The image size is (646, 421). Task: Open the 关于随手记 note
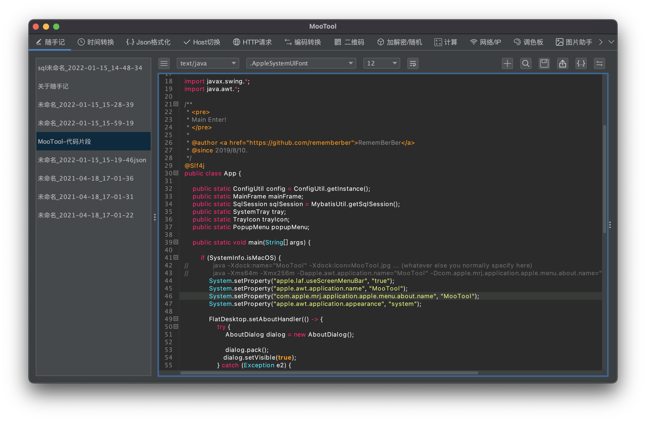(x=53, y=86)
